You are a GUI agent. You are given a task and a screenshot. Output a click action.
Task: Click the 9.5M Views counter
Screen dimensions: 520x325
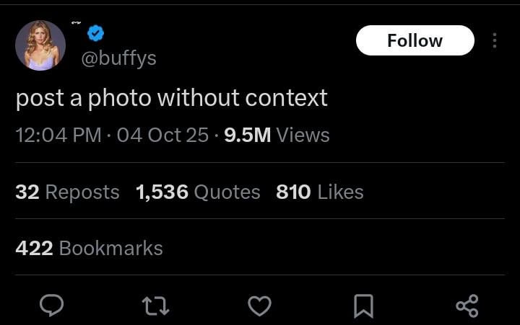tap(277, 135)
